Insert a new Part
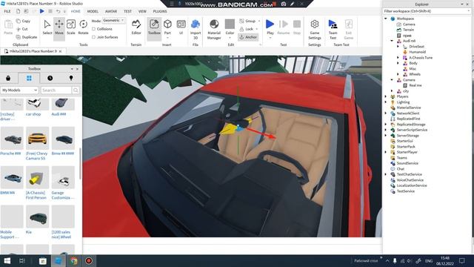Image resolution: width=474 pixels, height=267 pixels. coord(167,28)
